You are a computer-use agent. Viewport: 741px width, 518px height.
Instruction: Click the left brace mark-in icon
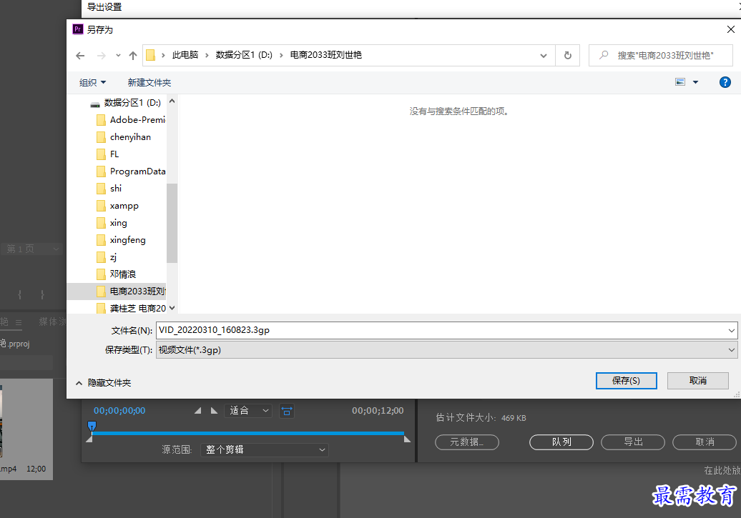[19, 294]
